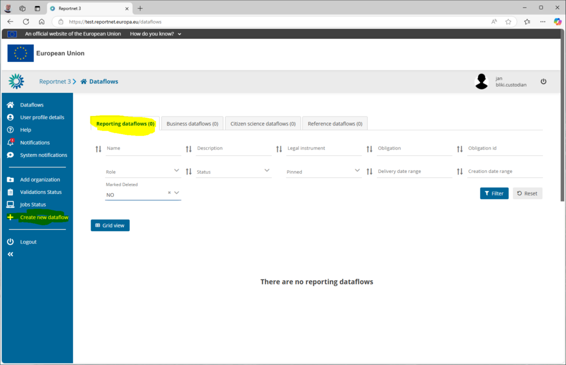Click the Help question mark icon
This screenshot has height=365, width=566.
click(10, 130)
